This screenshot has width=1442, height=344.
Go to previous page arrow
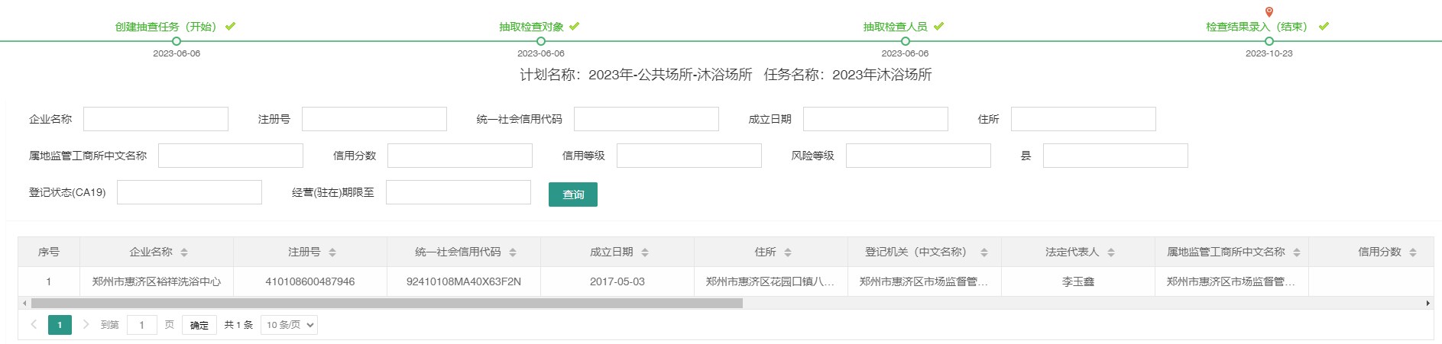(34, 324)
